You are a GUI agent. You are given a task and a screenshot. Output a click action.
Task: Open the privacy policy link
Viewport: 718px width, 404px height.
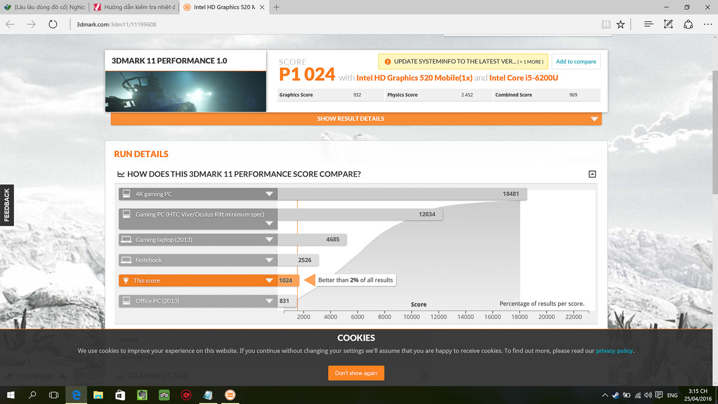point(614,351)
